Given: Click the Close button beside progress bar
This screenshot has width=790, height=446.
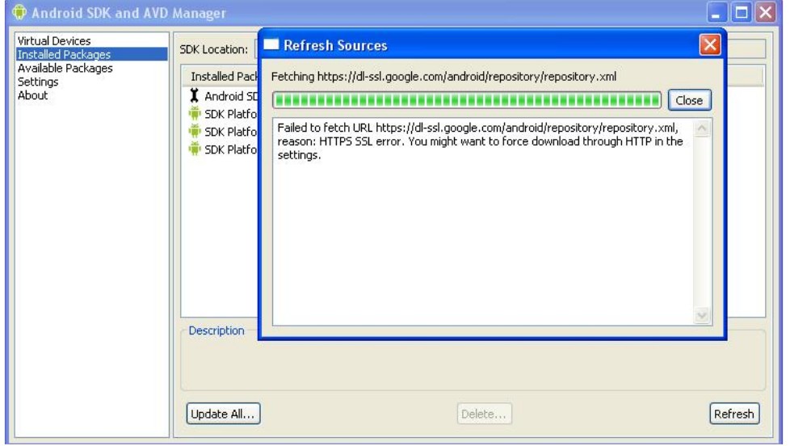Looking at the screenshot, I should [689, 100].
